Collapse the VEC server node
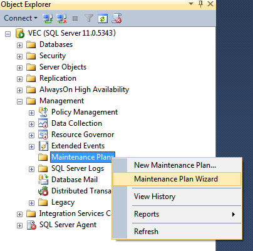 [x=8, y=34]
